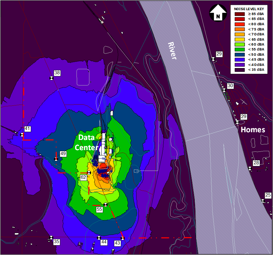The width and height of the screenshot is (273, 255).
Task: Click the Data Center map label
Action: [87, 142]
